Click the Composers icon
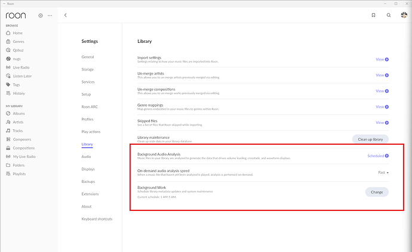Viewport: 412px width, 252px height. [x=8, y=139]
